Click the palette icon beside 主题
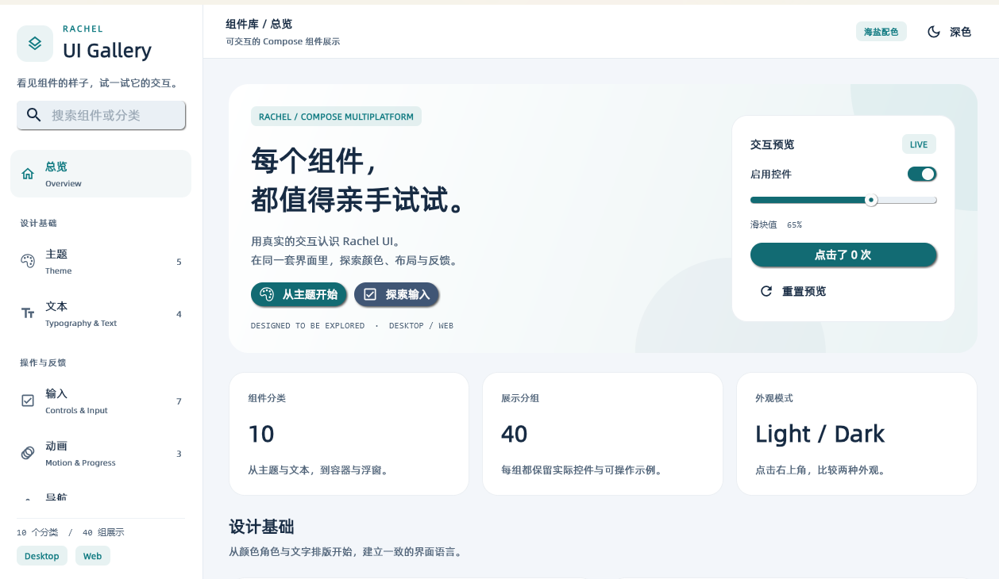The height and width of the screenshot is (579, 999). pos(28,261)
